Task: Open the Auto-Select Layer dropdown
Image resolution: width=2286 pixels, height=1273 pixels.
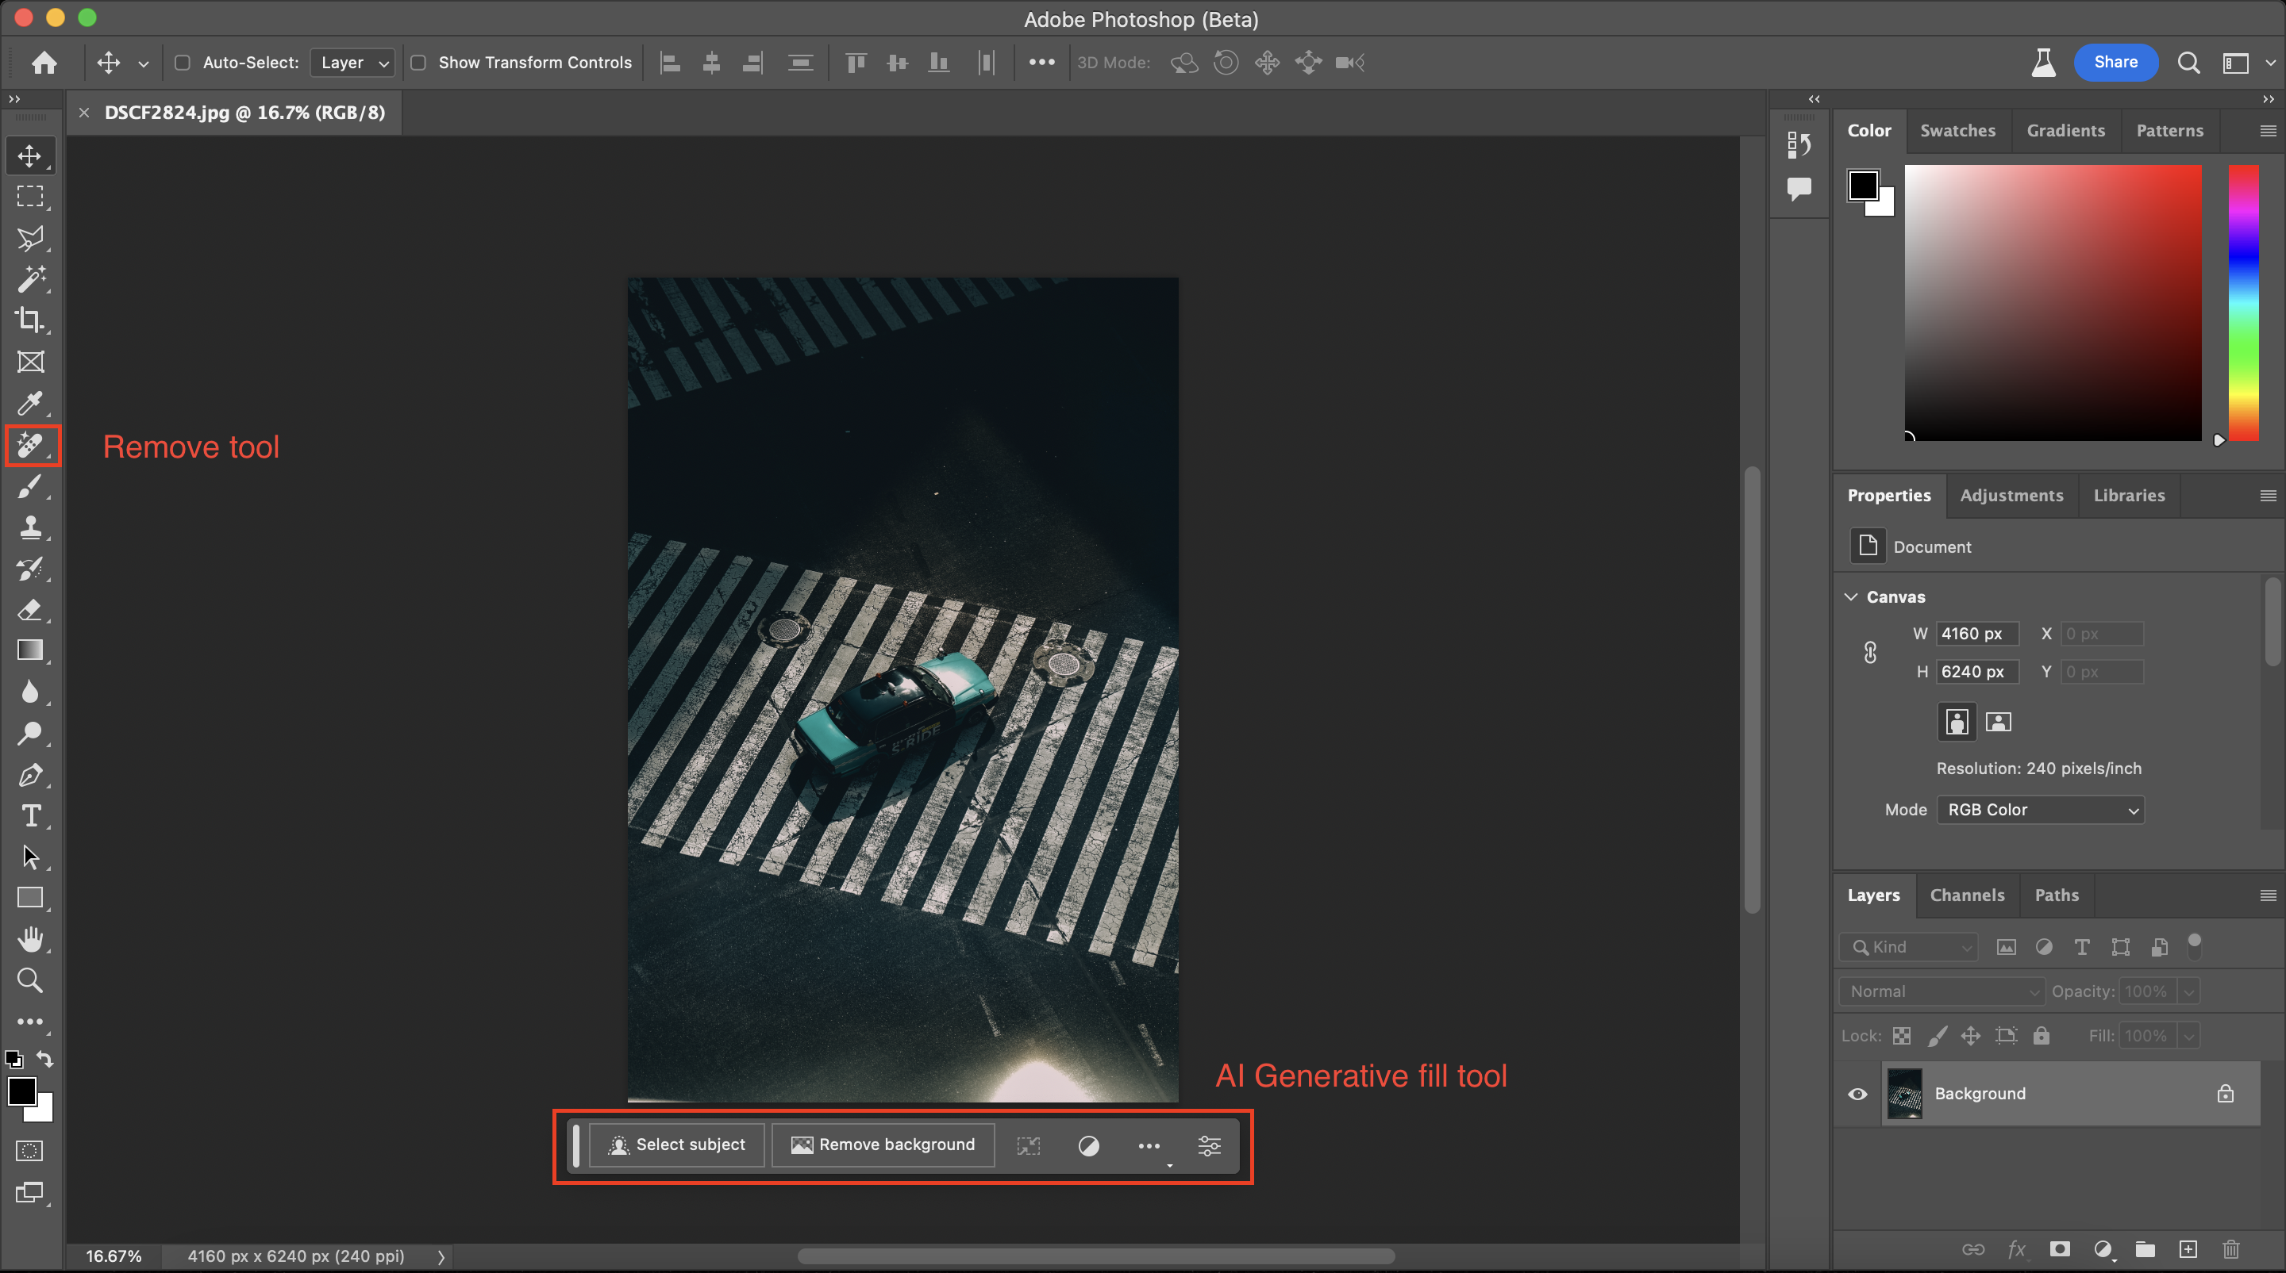Action: (353, 63)
